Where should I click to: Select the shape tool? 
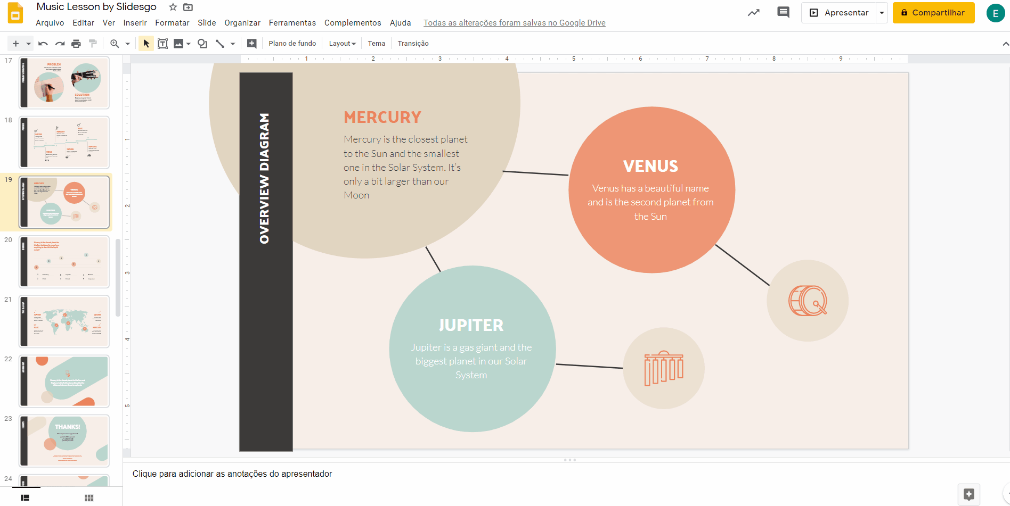pyautogui.click(x=202, y=44)
